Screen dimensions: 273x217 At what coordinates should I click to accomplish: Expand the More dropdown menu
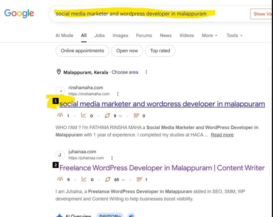tap(210, 35)
